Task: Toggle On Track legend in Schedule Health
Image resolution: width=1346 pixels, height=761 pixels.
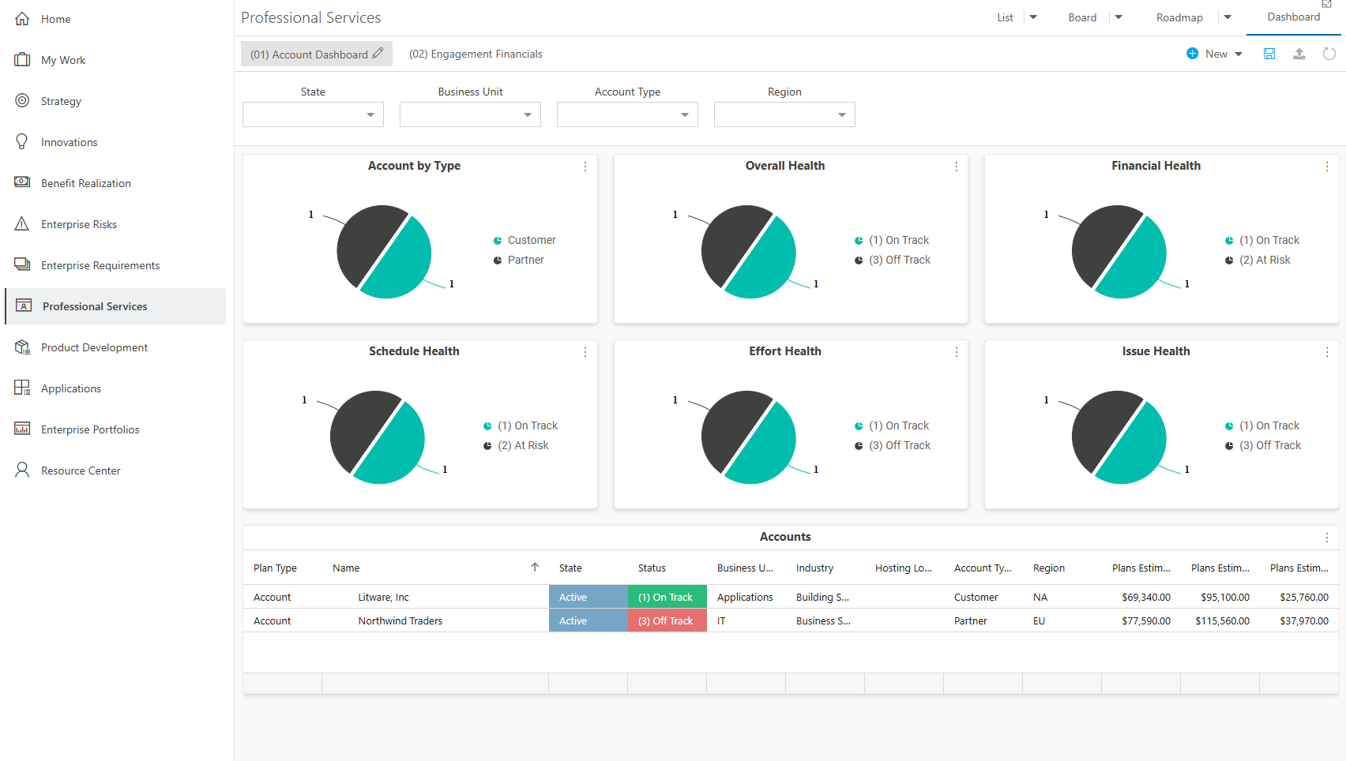Action: [521, 425]
